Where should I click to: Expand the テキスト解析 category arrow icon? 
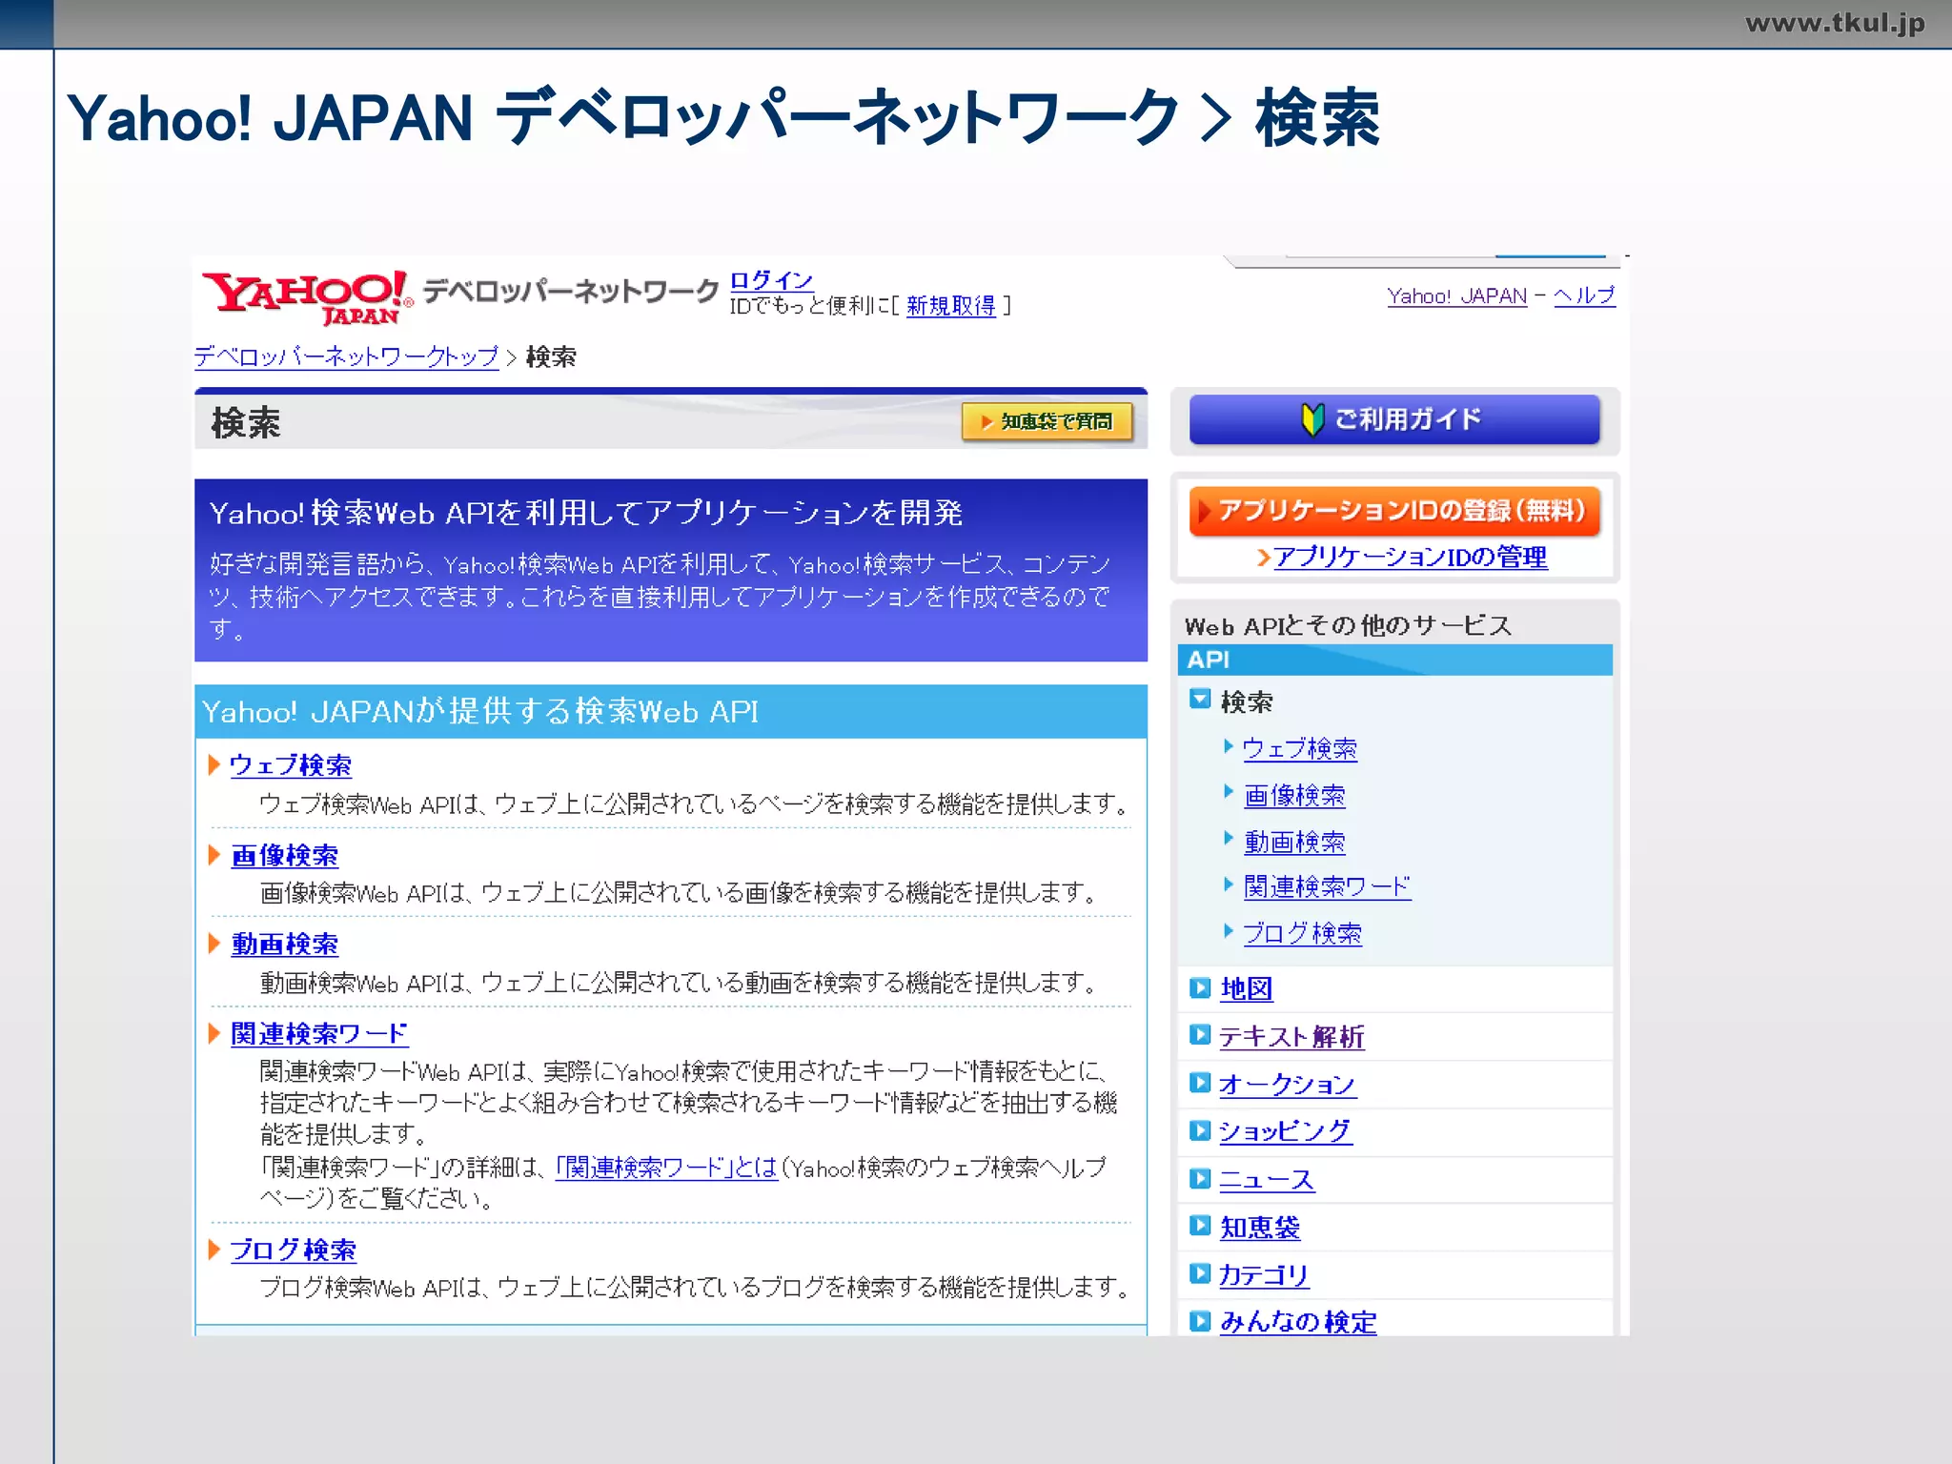click(1200, 1035)
